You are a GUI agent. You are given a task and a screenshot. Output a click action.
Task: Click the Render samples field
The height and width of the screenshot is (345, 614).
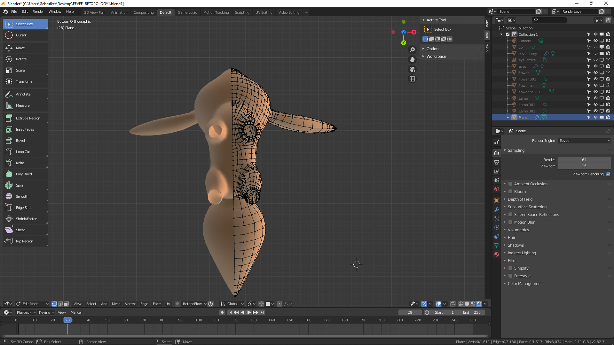tap(584, 160)
